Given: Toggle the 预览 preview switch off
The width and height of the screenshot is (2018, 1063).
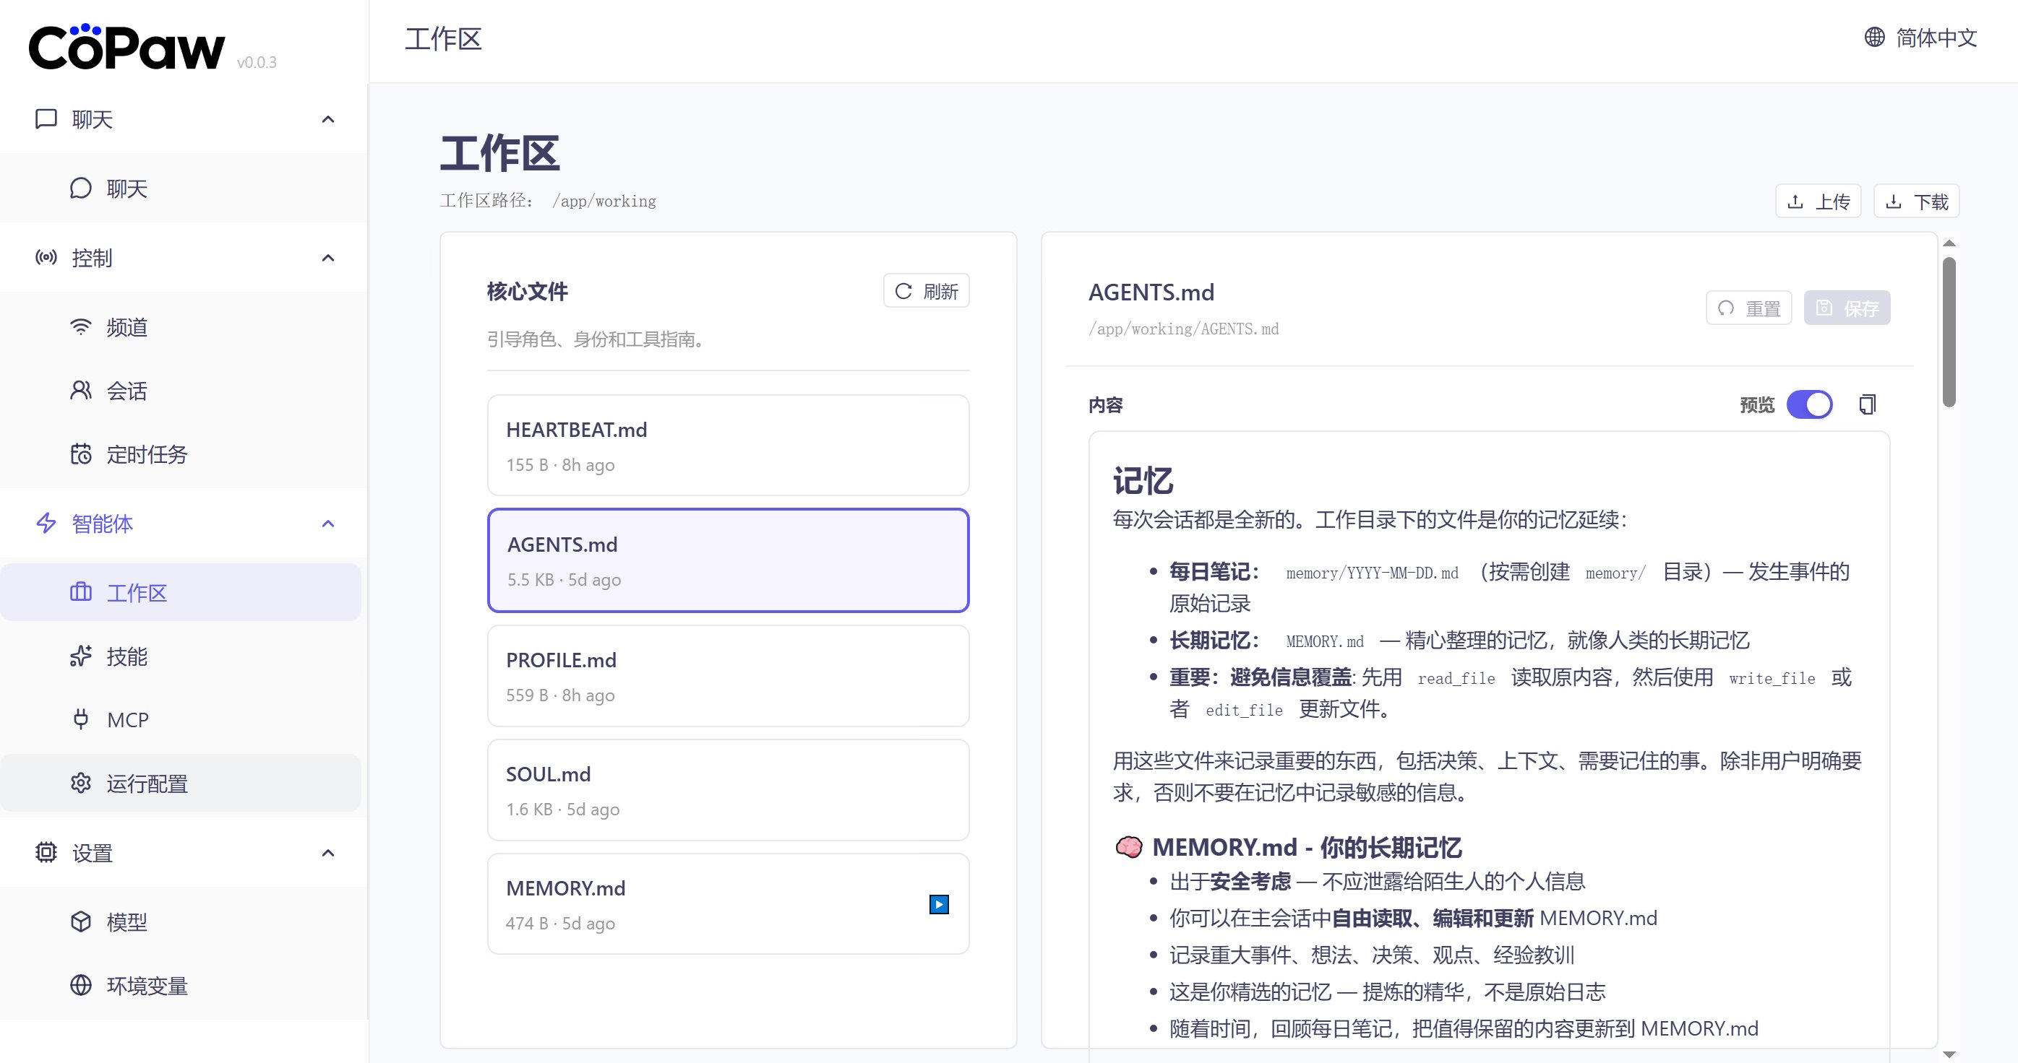Looking at the screenshot, I should (1809, 404).
